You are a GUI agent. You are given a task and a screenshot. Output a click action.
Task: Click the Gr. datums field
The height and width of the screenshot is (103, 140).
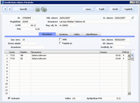(122, 18)
